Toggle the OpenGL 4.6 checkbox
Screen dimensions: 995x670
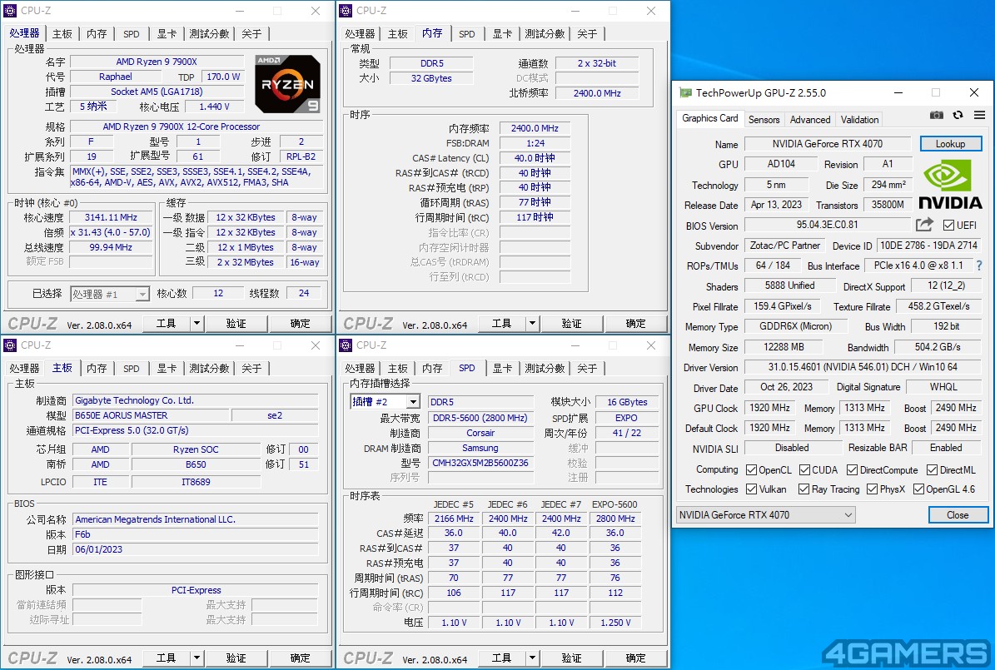click(918, 489)
